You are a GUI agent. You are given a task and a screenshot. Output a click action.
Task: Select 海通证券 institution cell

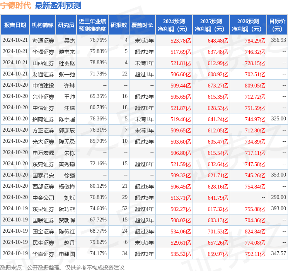click(x=43, y=41)
